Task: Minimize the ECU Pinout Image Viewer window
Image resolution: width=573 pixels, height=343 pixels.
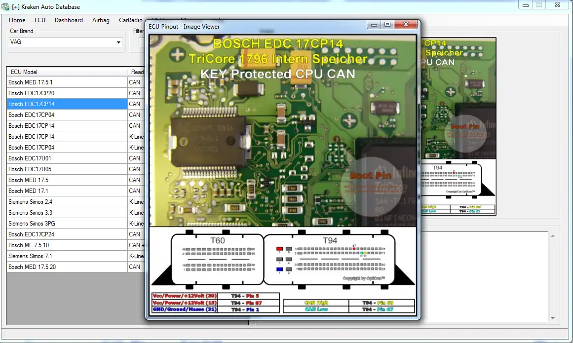Action: click(375, 25)
